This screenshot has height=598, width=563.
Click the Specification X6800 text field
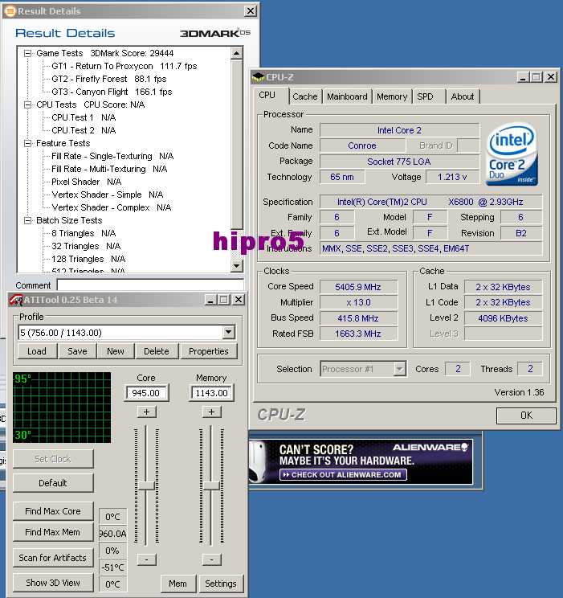tap(430, 202)
